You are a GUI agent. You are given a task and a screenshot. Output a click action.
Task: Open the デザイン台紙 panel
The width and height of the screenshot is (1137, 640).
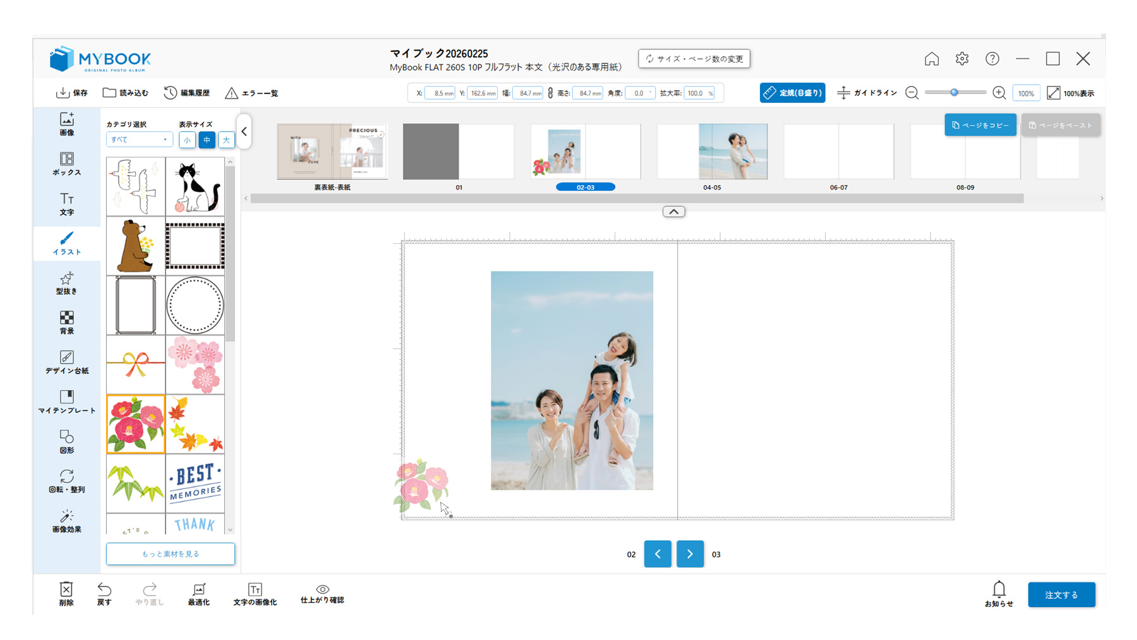click(66, 362)
